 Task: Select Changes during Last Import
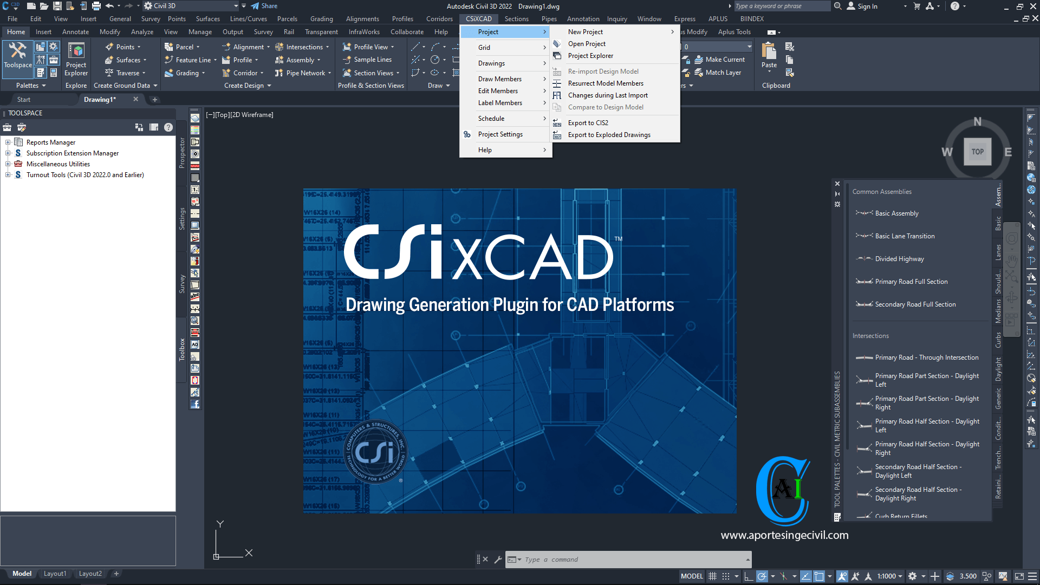[609, 95]
